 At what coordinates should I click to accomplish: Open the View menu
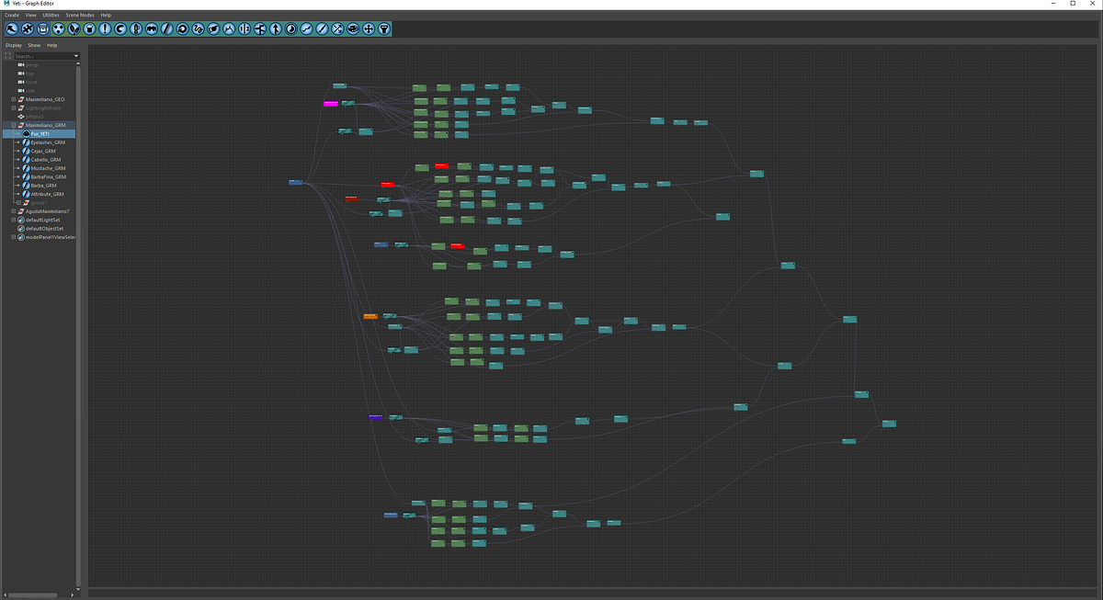coord(31,16)
